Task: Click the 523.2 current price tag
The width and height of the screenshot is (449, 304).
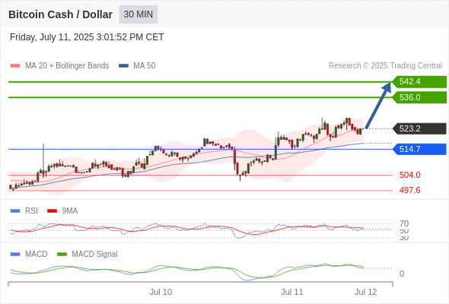Action: (x=419, y=128)
